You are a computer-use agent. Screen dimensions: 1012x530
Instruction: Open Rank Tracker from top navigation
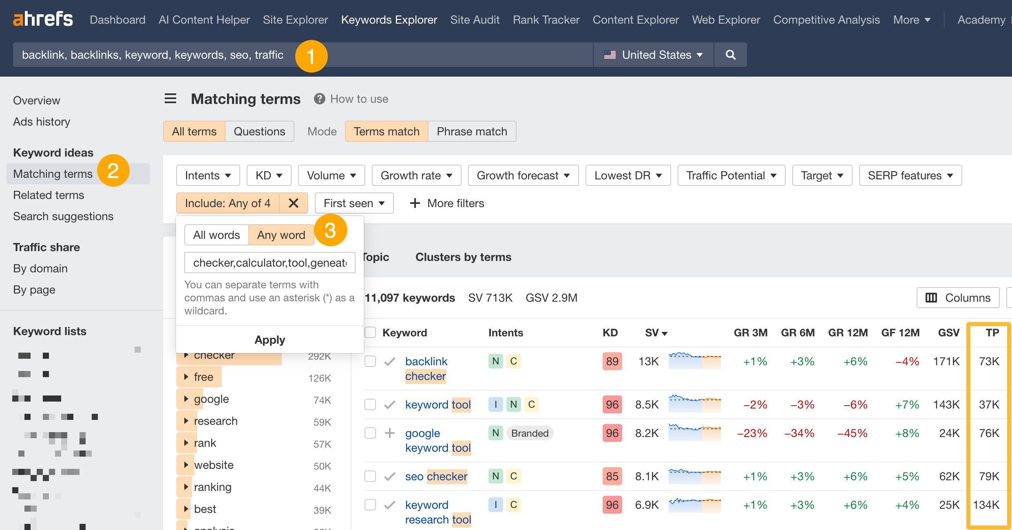(x=546, y=19)
